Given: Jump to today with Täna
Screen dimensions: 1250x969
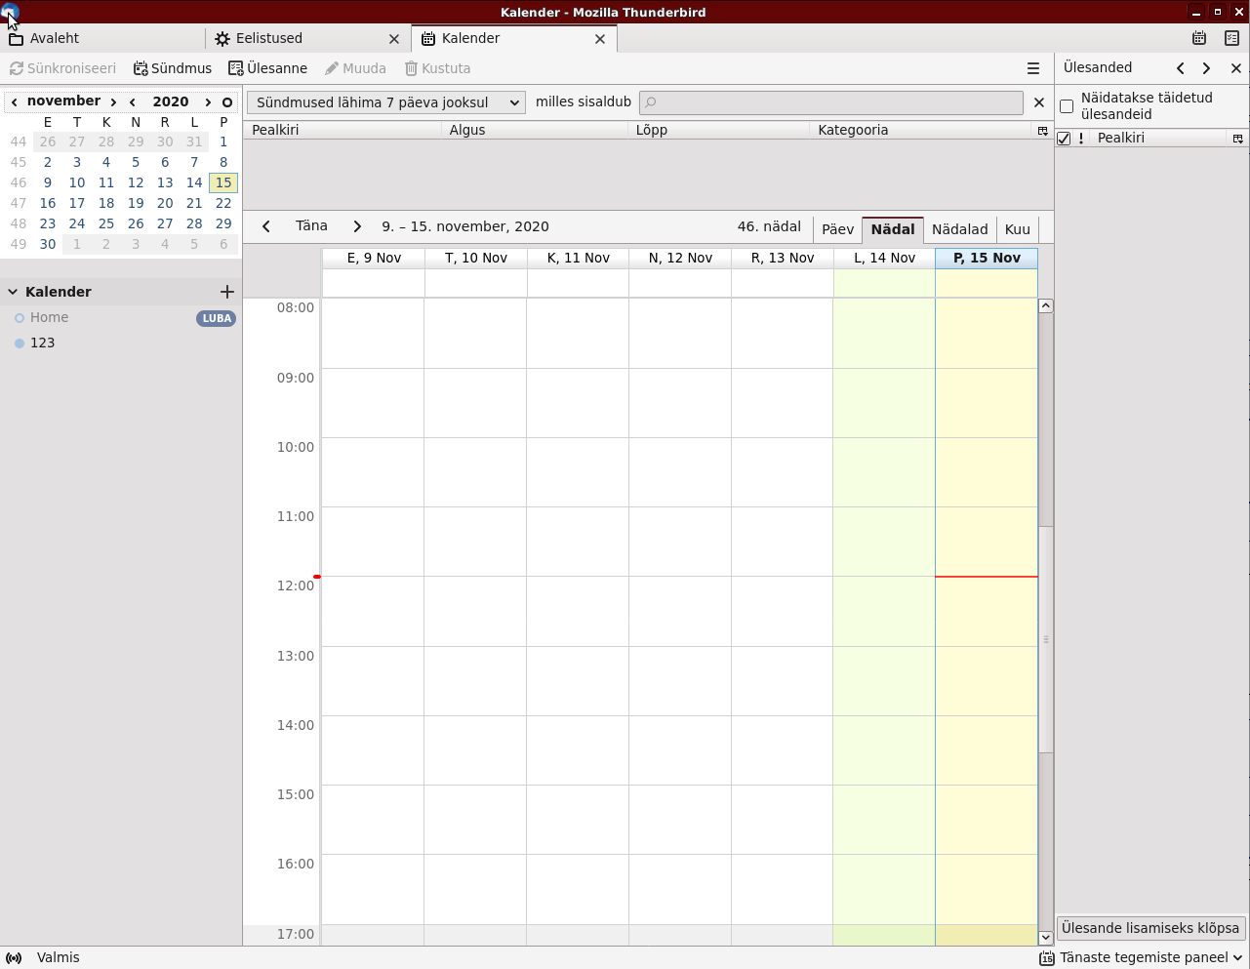Looking at the screenshot, I should pos(311,225).
